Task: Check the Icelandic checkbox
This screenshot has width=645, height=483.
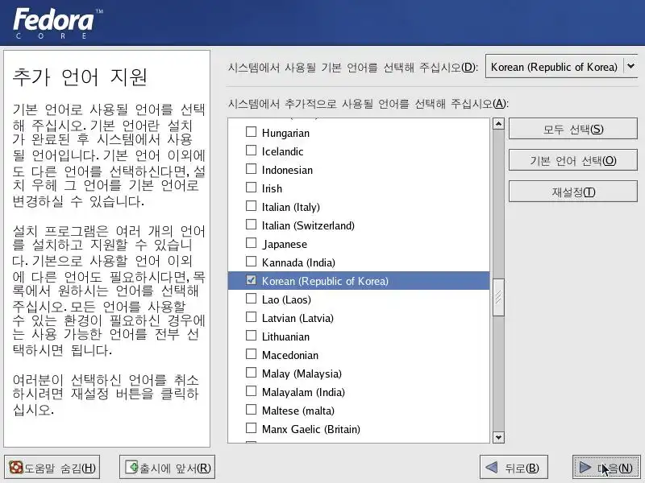Action: (x=251, y=151)
